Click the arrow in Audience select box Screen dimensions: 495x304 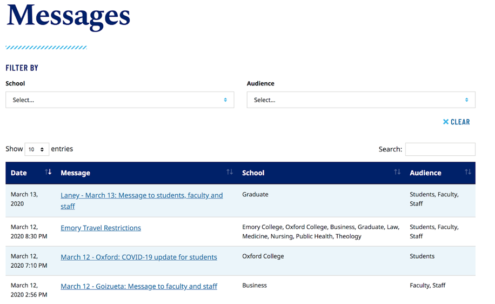466,100
